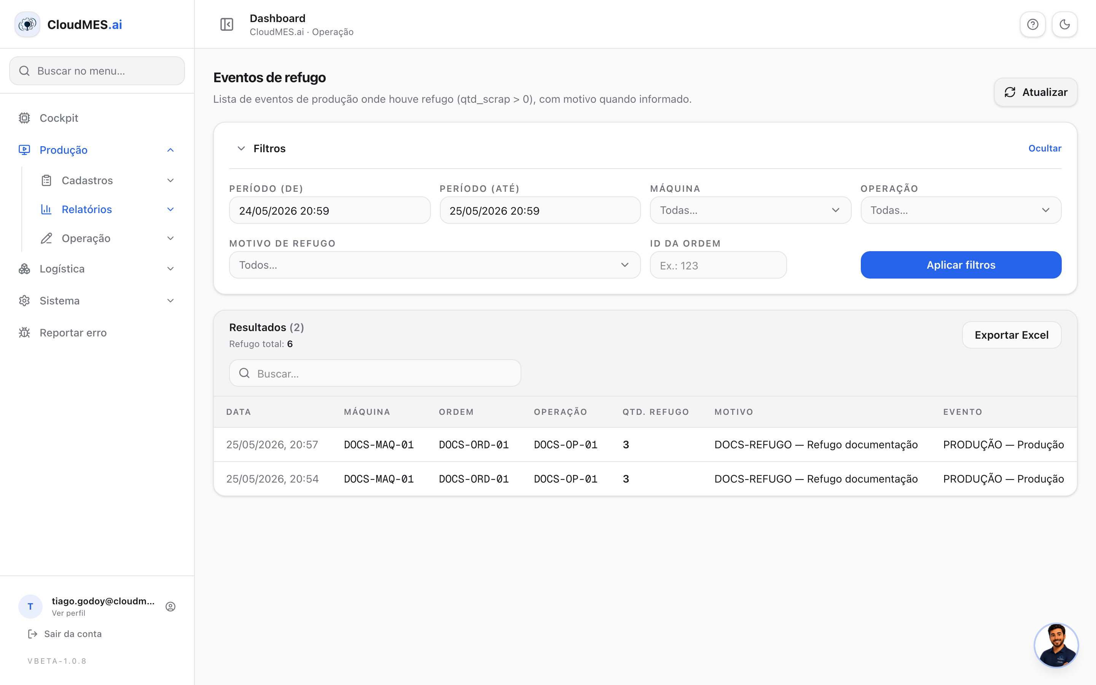Viewport: 1096px width, 685px height.
Task: Toggle dark mode with the moon icon
Action: point(1064,24)
